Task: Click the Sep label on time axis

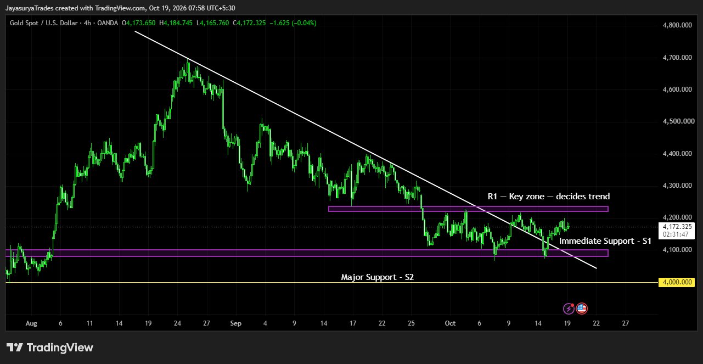Action: click(235, 324)
